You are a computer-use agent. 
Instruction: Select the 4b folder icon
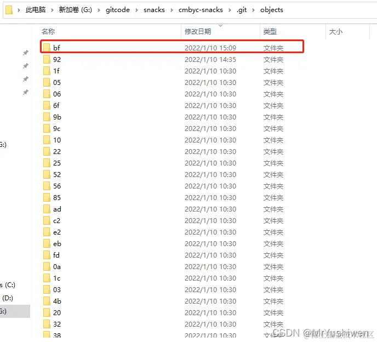point(47,301)
